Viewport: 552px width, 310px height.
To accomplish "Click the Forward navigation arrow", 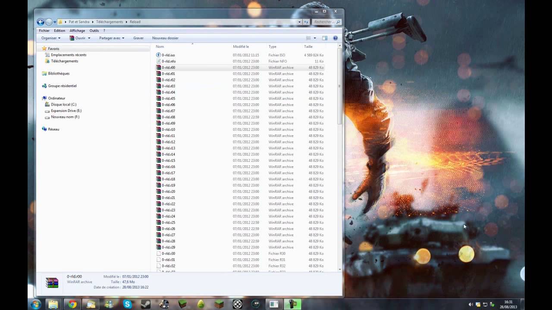I will [x=49, y=22].
